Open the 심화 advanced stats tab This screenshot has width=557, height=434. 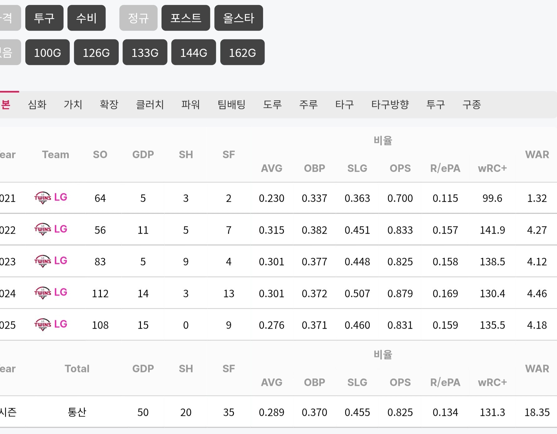click(37, 104)
